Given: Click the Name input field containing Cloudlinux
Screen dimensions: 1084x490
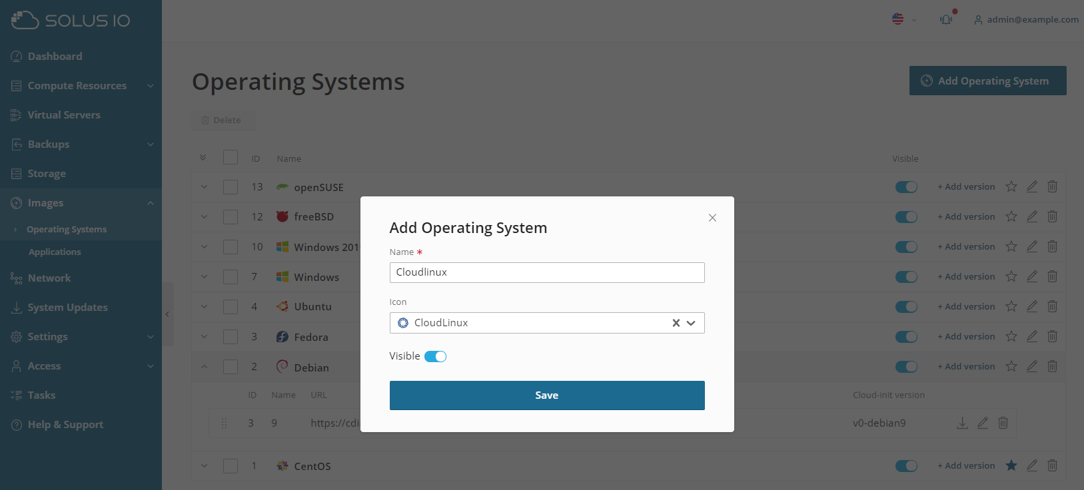Looking at the screenshot, I should [x=547, y=272].
